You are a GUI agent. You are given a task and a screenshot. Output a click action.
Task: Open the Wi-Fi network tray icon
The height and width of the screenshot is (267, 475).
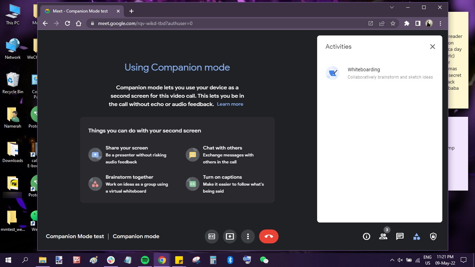click(418, 260)
